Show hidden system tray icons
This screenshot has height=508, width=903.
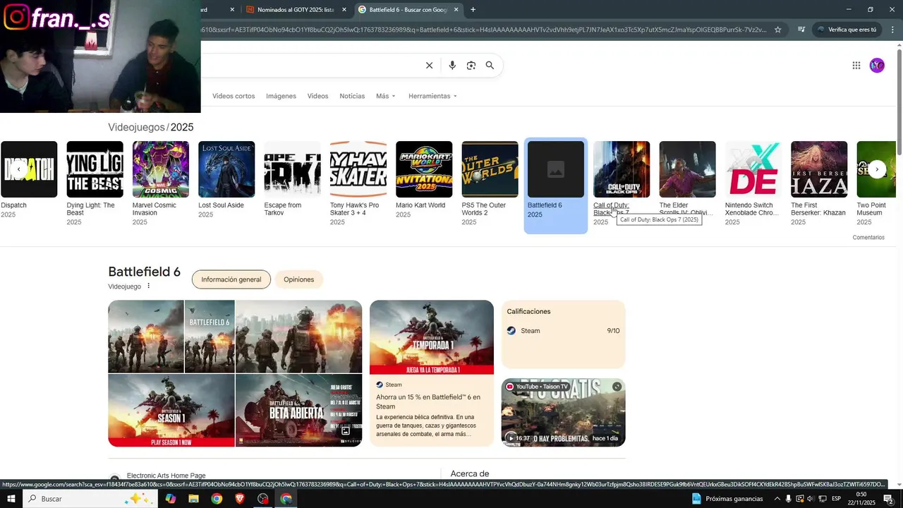tap(777, 499)
